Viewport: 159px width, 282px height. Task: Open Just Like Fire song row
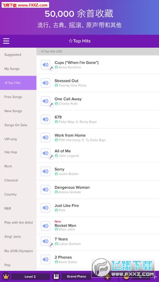tap(98, 208)
